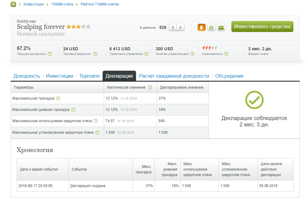305x198 pixels.
Task: Click the green declaration checkmark icon
Action: pos(254,100)
